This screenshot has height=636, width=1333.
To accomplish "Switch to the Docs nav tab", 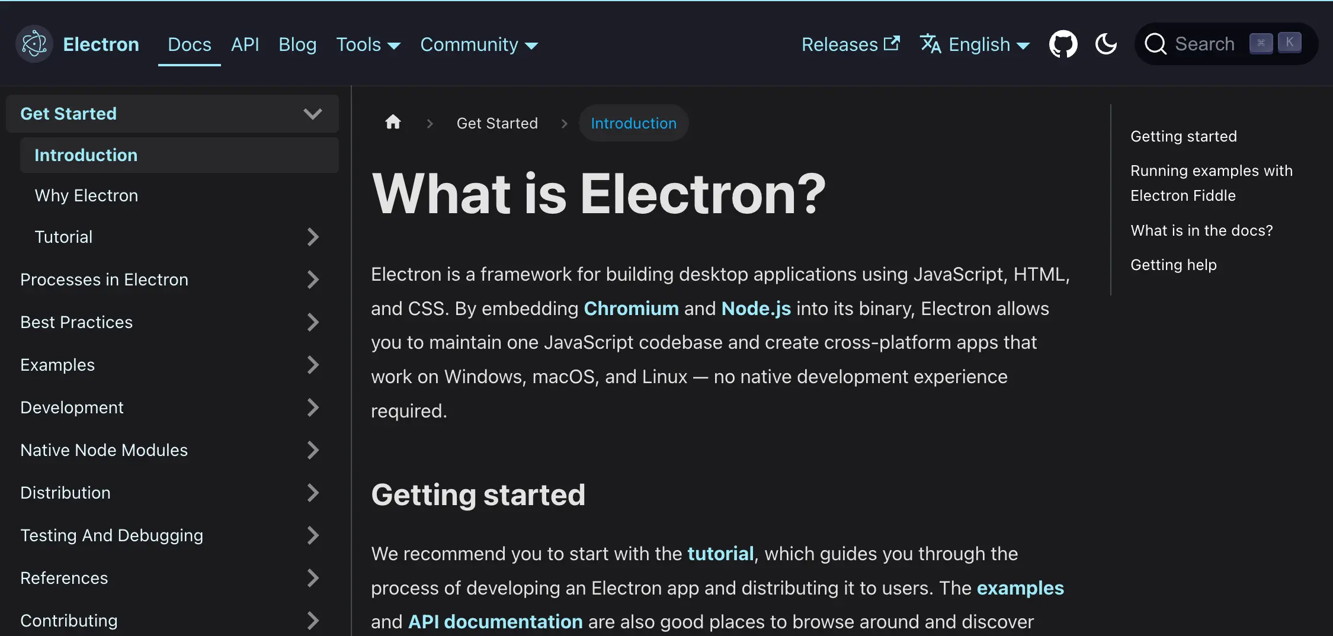I will tap(190, 44).
